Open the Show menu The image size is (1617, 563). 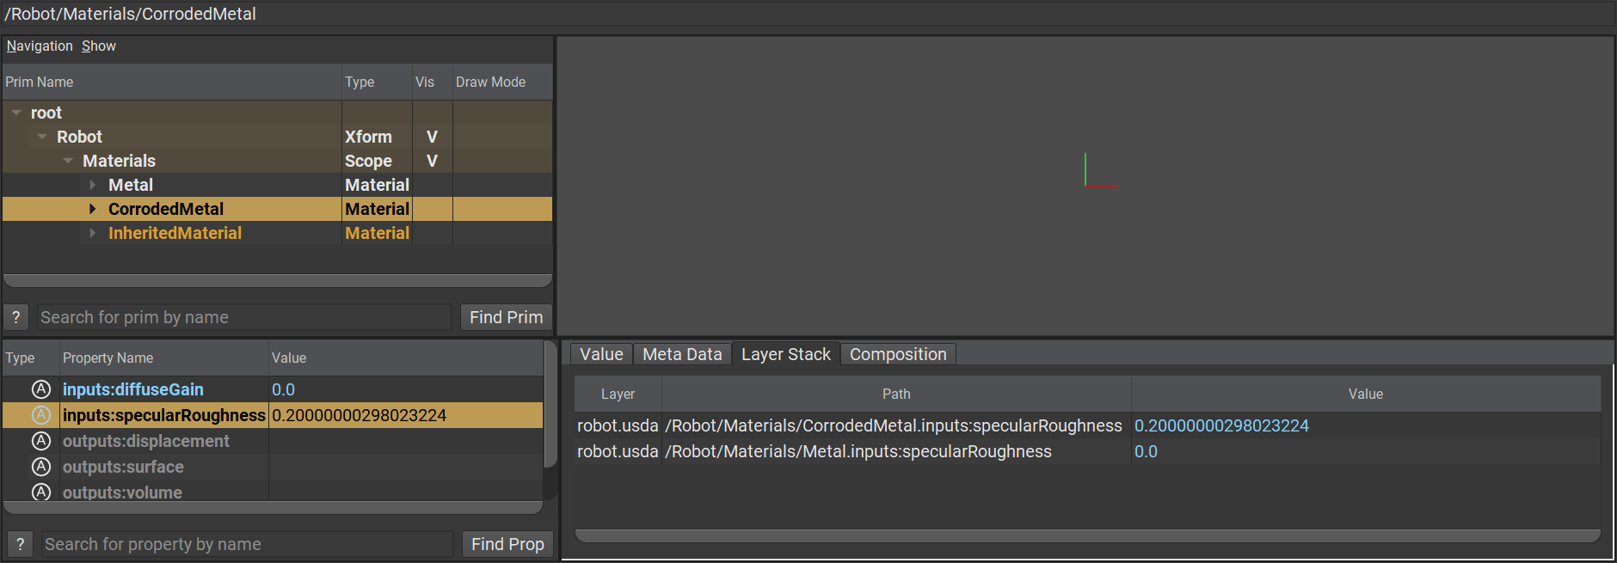[98, 46]
